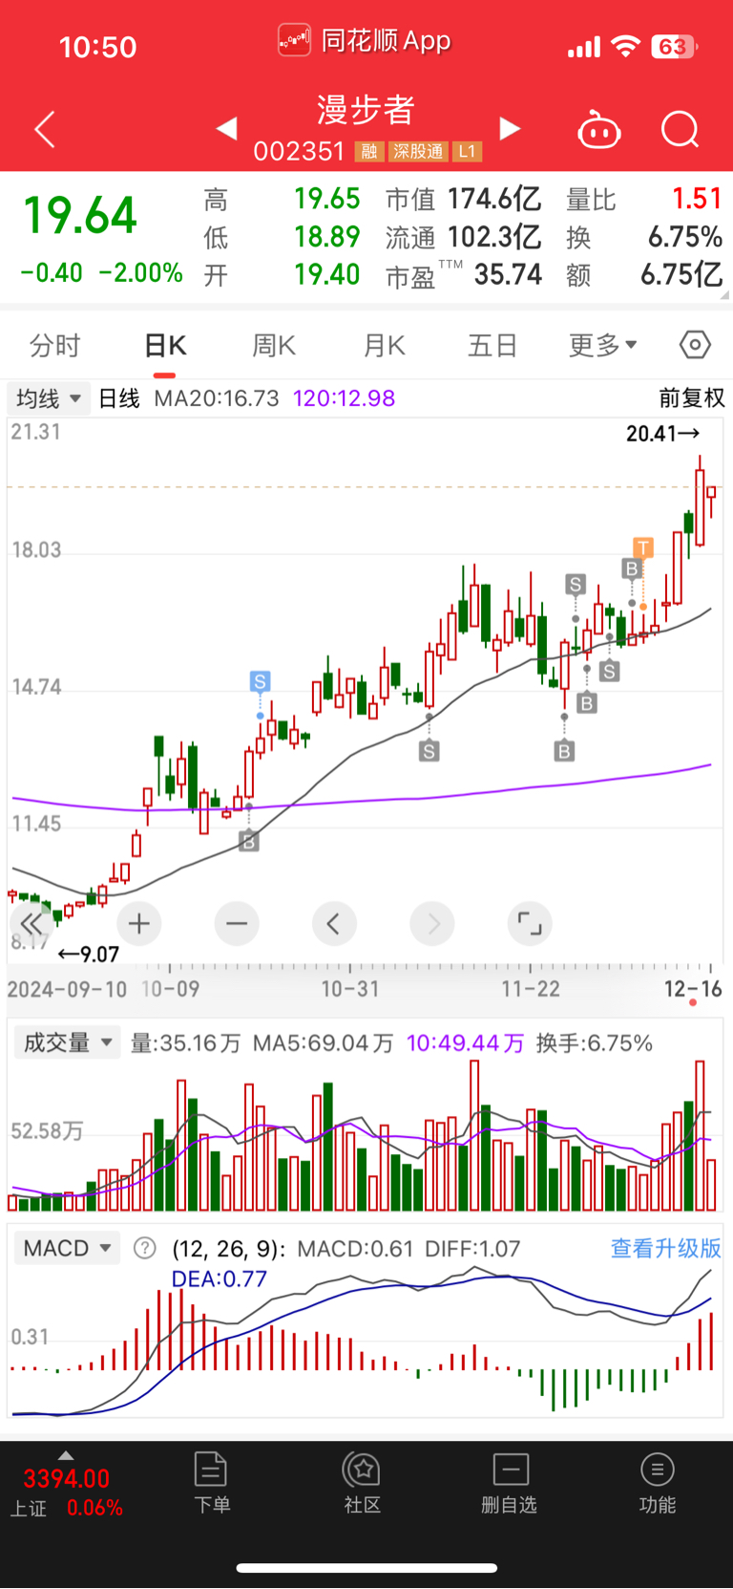Tap the 上证 index 3394.00 ticker
The height and width of the screenshot is (1589, 733).
[66, 1492]
